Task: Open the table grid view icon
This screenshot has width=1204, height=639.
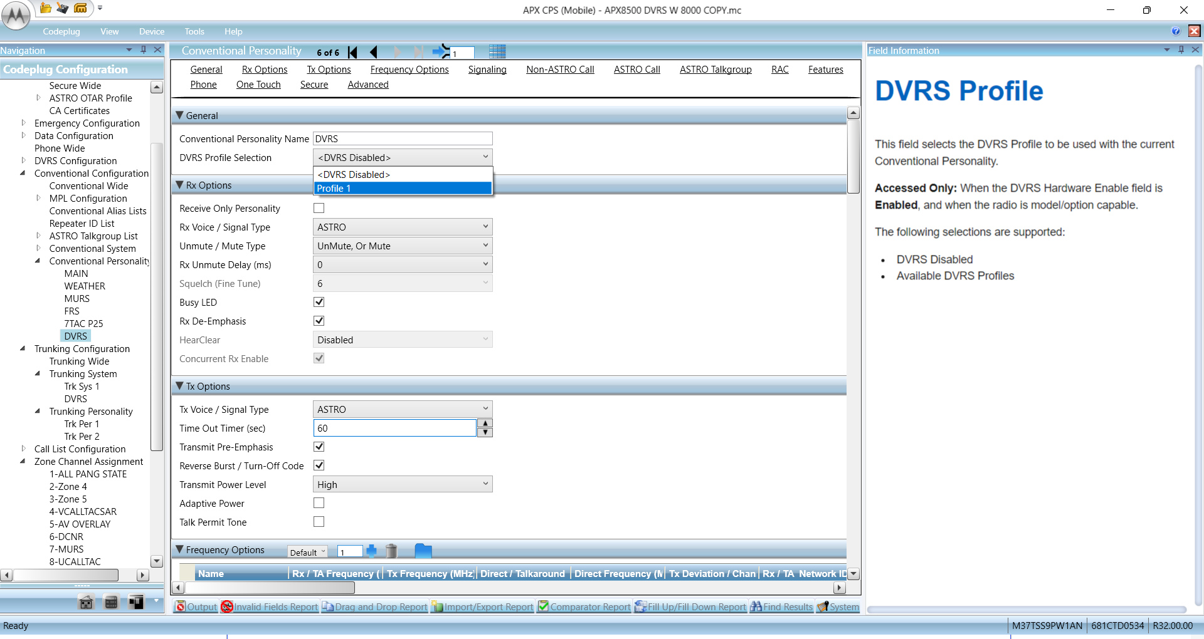Action: [497, 51]
